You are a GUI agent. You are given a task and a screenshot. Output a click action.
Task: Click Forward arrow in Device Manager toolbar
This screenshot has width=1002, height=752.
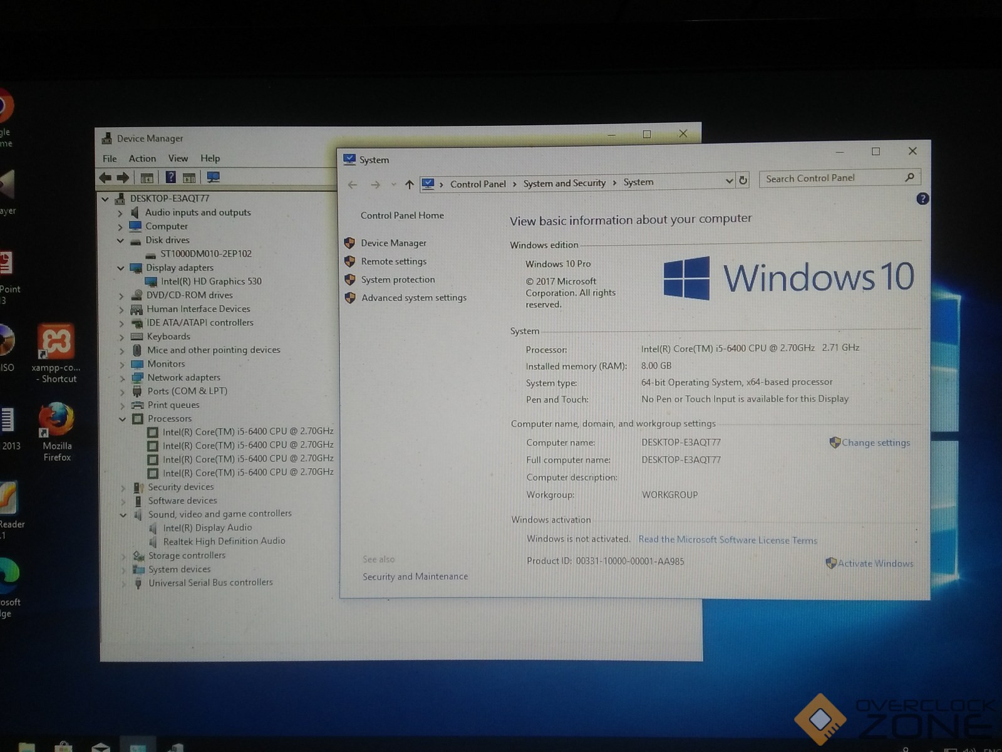click(123, 177)
